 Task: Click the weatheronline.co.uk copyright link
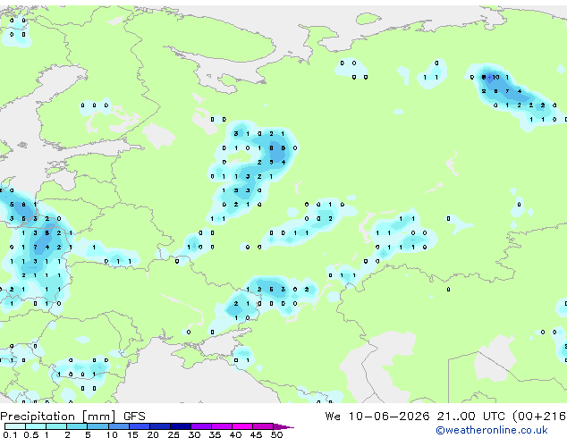(x=492, y=430)
